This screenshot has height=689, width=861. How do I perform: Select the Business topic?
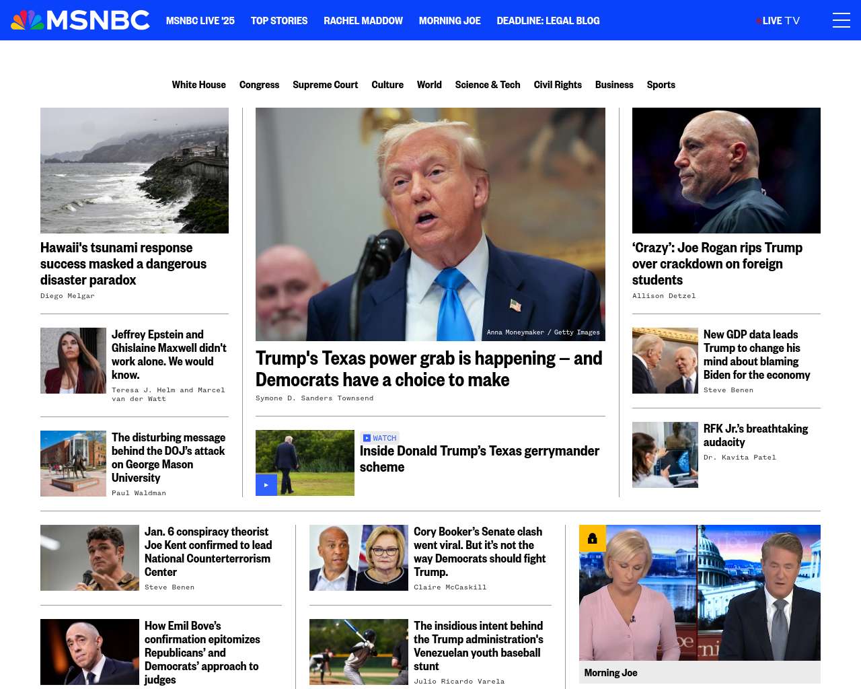tap(614, 85)
